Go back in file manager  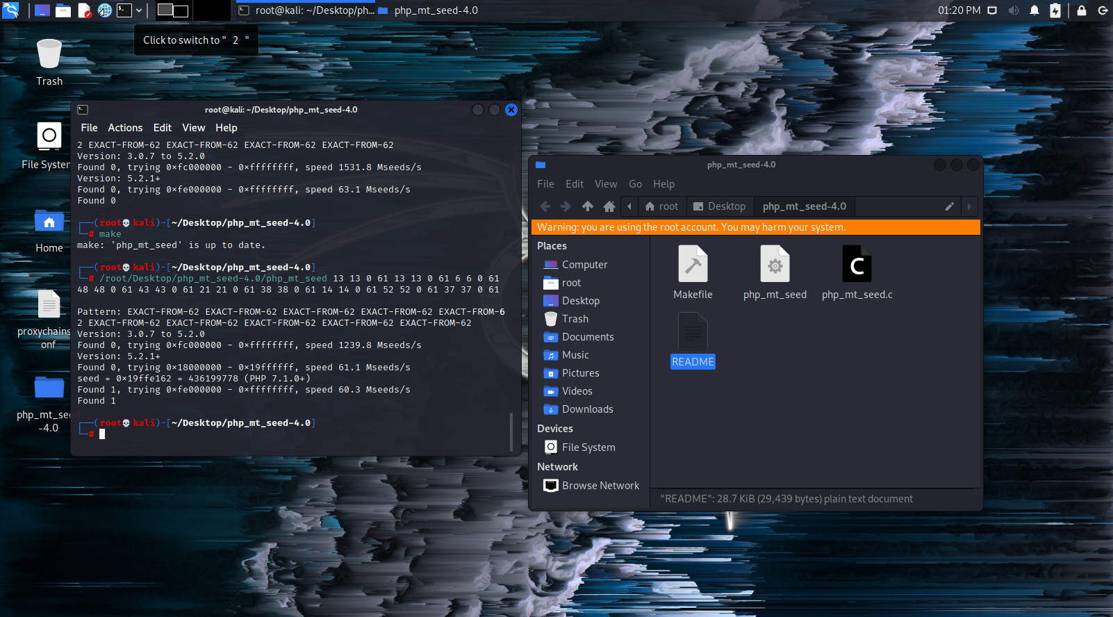[x=545, y=206]
